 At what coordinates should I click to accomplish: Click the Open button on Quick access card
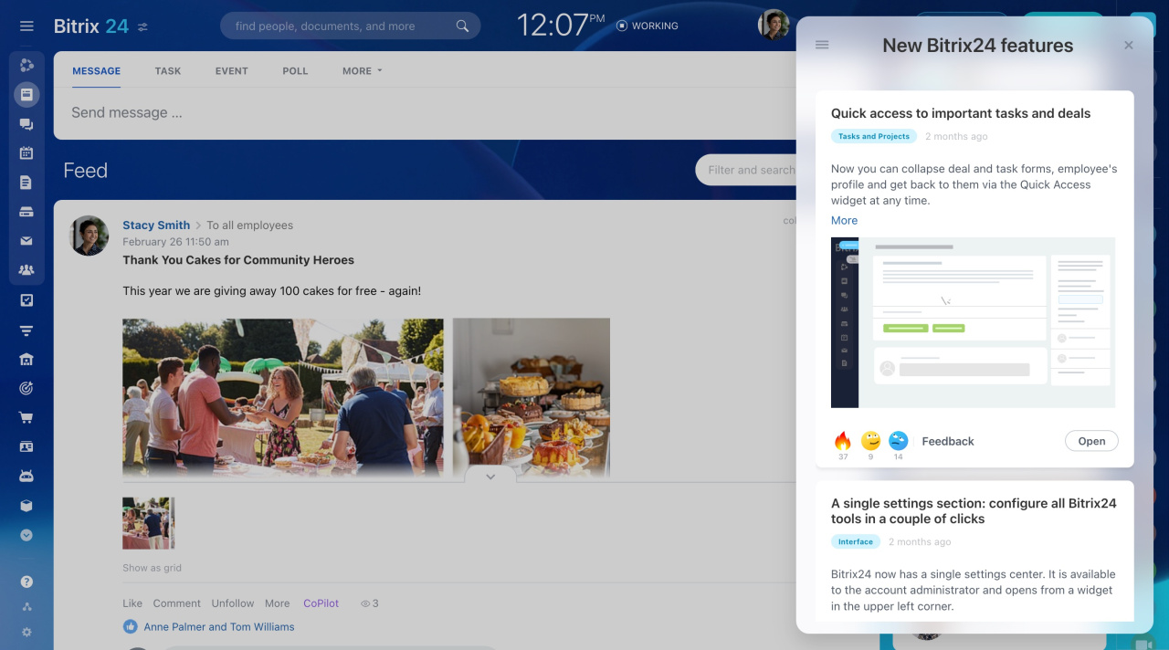click(1091, 441)
